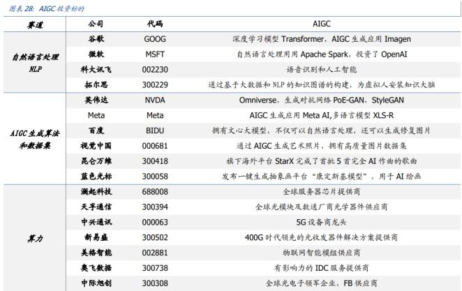Click stock code '300394'
Viewport: 462px width, 291px height.
[155, 207]
